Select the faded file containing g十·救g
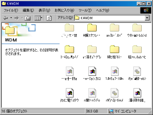The width and height of the screenshot is (153, 115). coord(69,73)
